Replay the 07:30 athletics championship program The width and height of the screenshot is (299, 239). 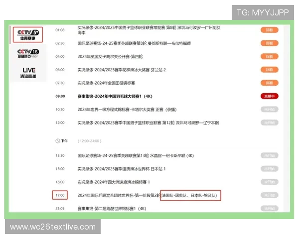tap(270, 83)
